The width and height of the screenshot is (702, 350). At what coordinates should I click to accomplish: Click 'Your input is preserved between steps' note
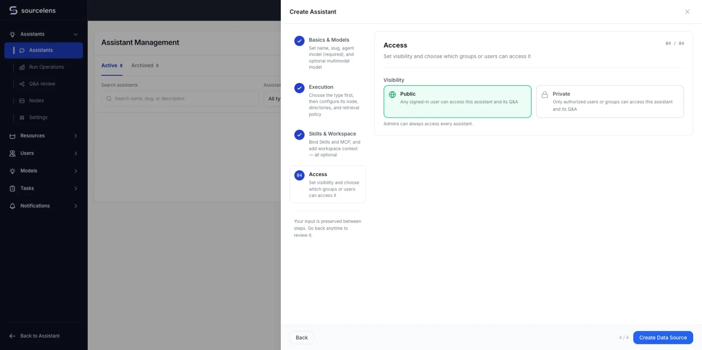point(328,228)
